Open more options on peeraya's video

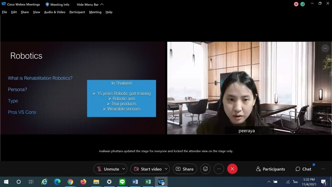pos(325,48)
